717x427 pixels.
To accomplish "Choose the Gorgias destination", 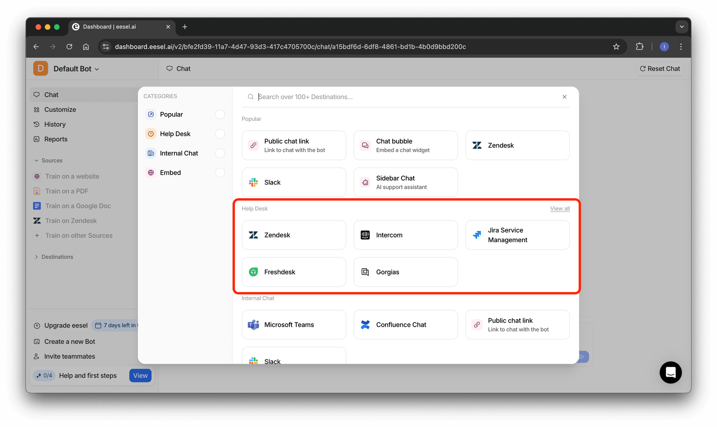I will [x=405, y=272].
